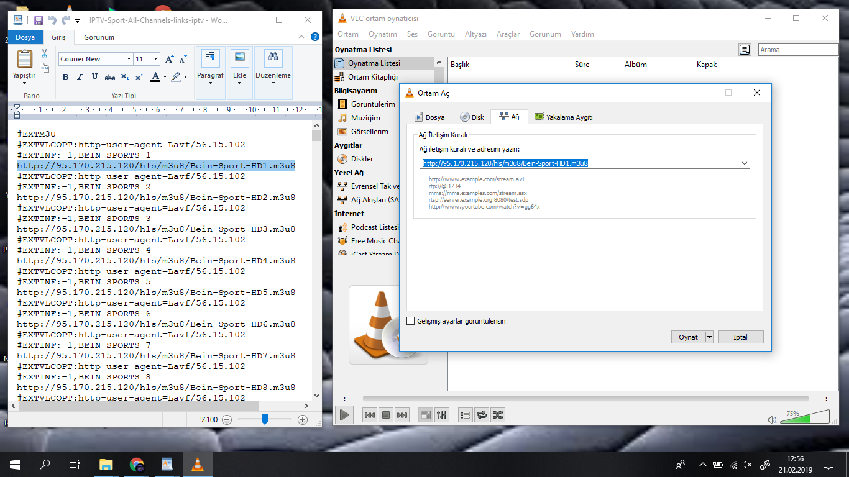
Task: Open Chrome from the Windows taskbar
Action: pos(137,464)
